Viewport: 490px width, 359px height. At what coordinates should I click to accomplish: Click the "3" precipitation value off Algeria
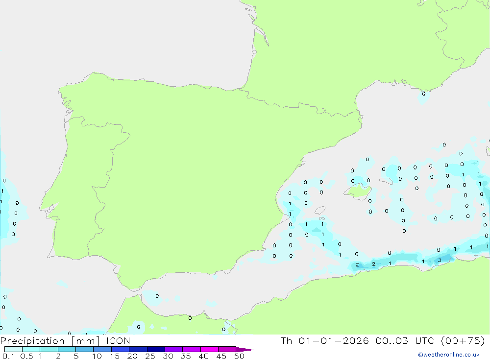point(440,260)
